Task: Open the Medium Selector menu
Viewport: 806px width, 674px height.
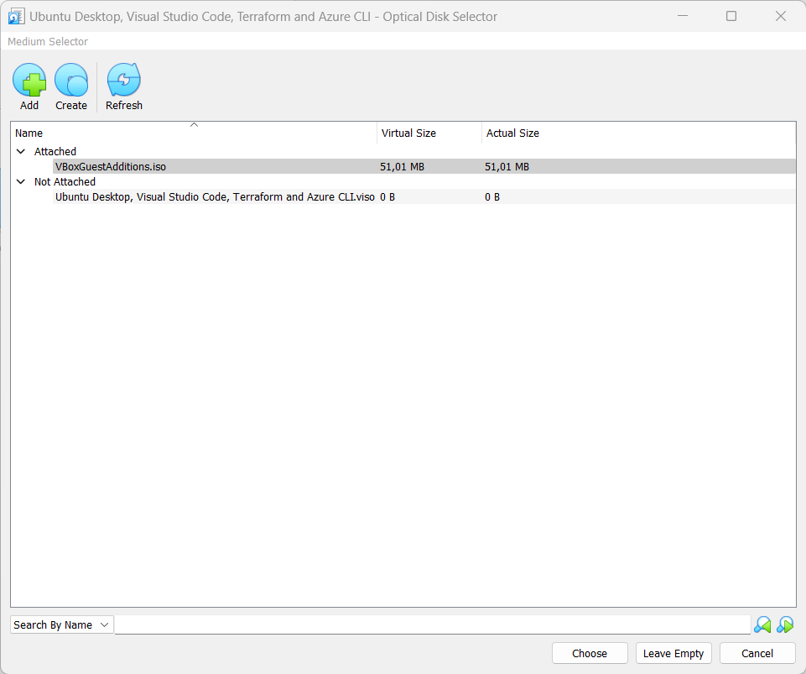Action: 47,41
